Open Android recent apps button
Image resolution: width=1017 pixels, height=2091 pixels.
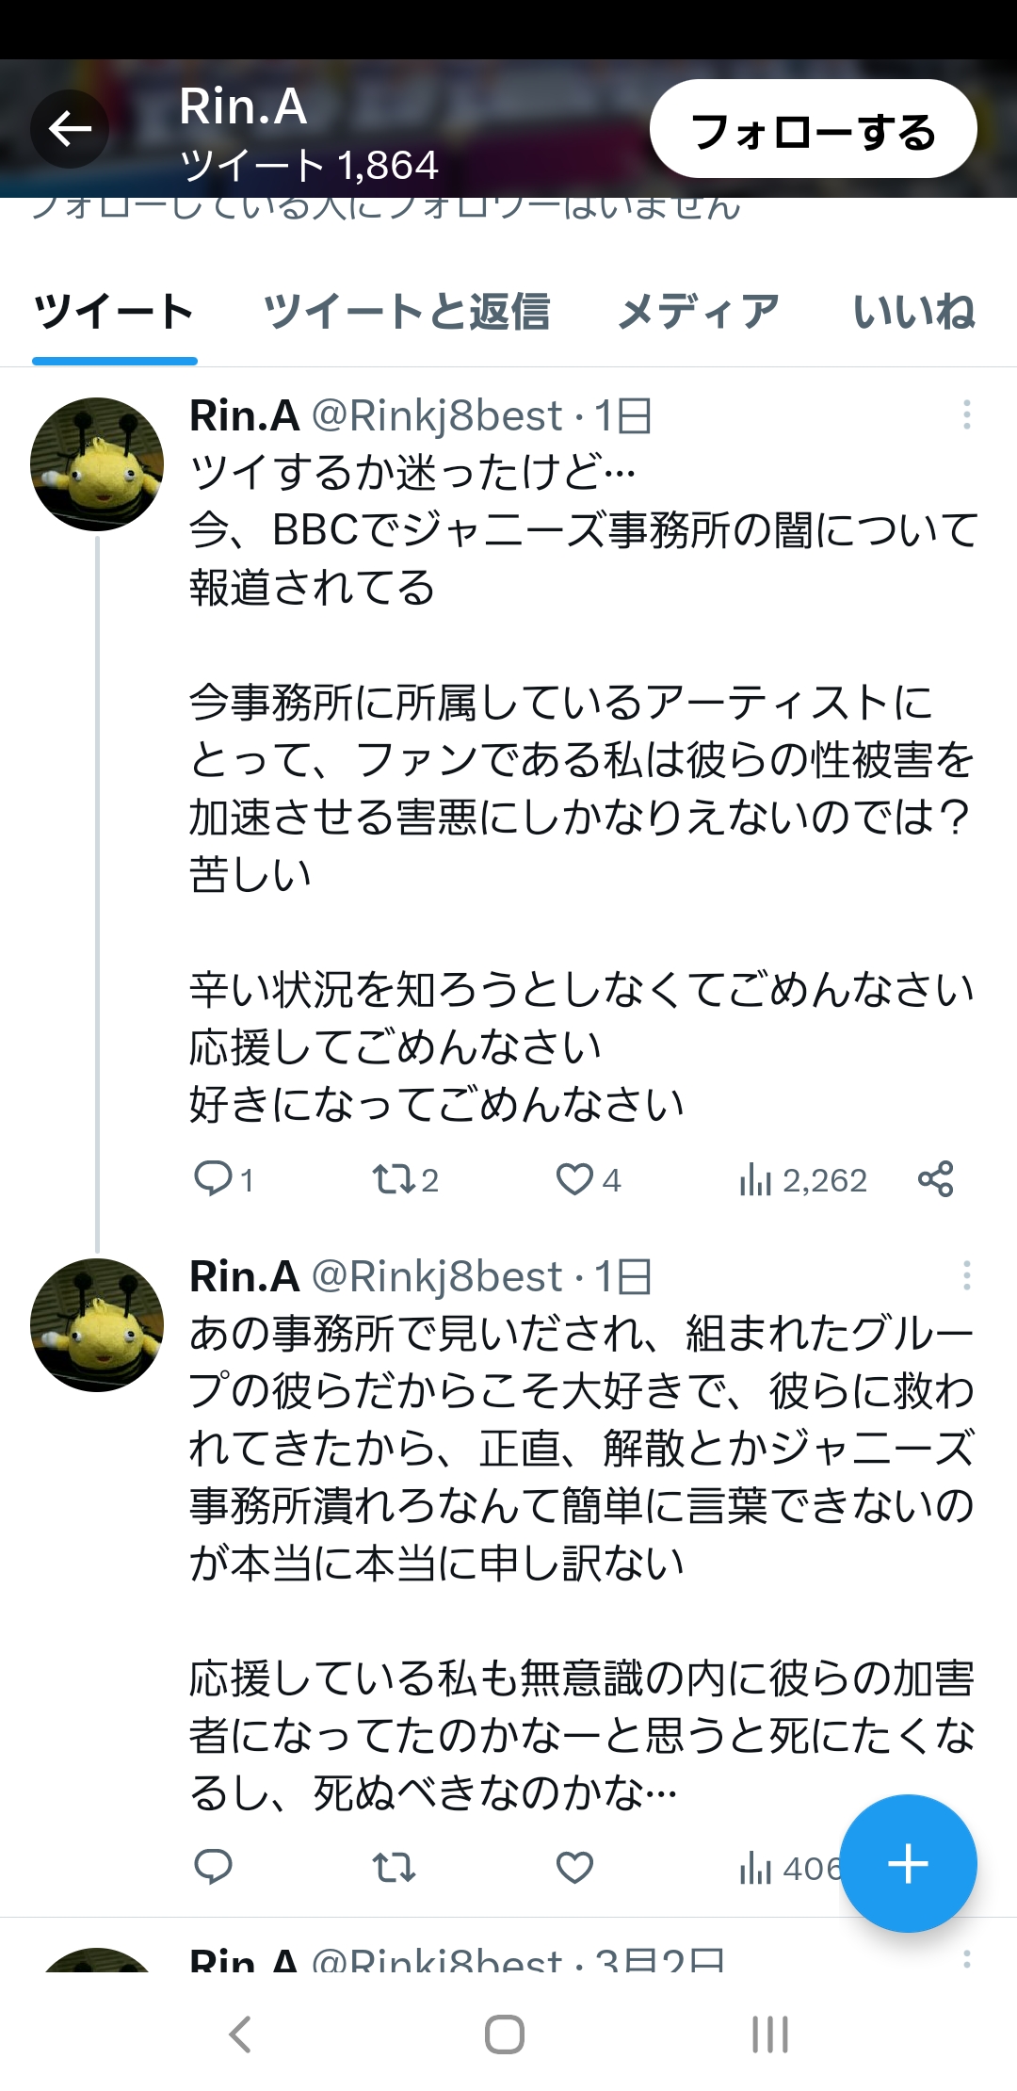[x=769, y=2034]
